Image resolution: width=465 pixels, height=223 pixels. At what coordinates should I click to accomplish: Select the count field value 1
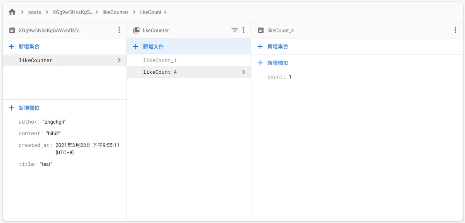[290, 77]
